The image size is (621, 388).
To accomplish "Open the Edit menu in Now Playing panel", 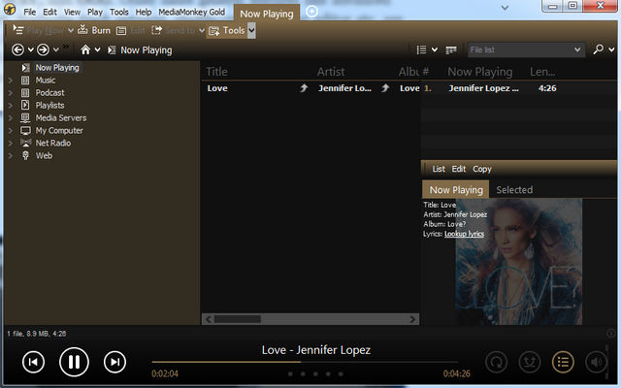I will (459, 169).
